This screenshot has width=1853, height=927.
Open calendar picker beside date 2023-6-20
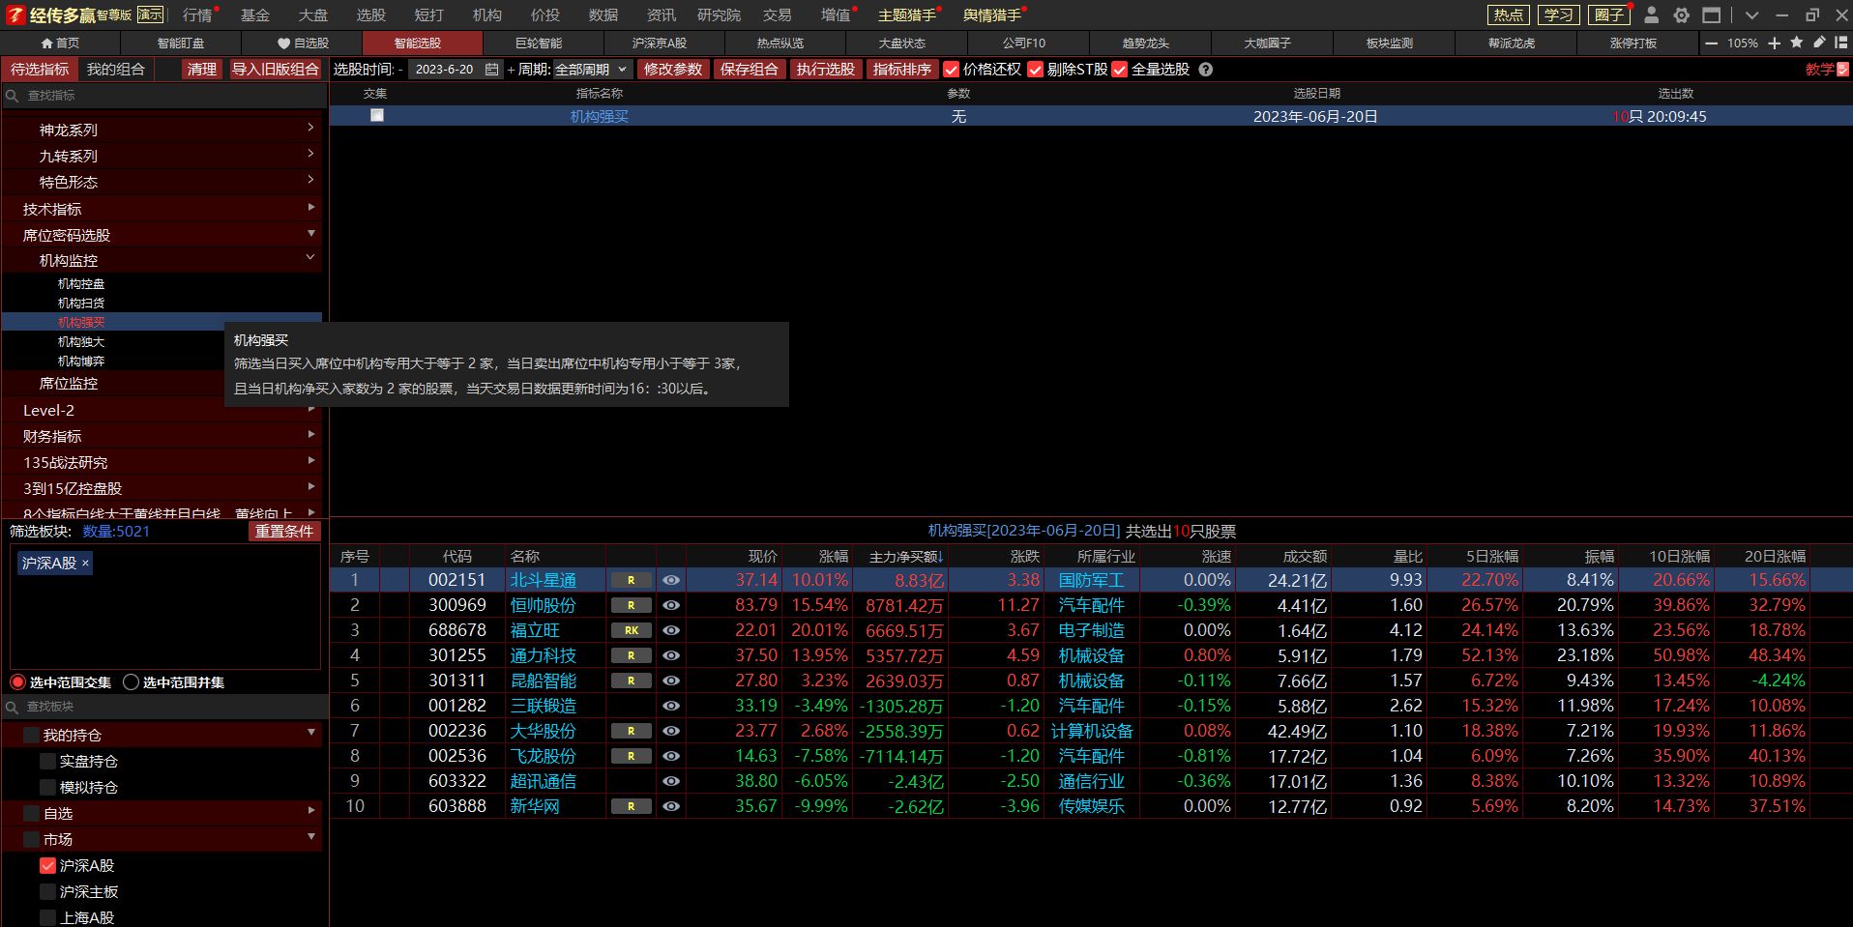(492, 70)
